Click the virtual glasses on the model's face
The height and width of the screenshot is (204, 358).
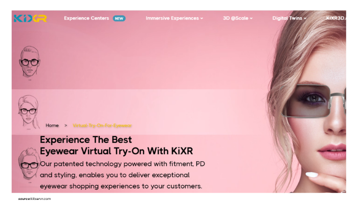pyautogui.click(x=313, y=101)
